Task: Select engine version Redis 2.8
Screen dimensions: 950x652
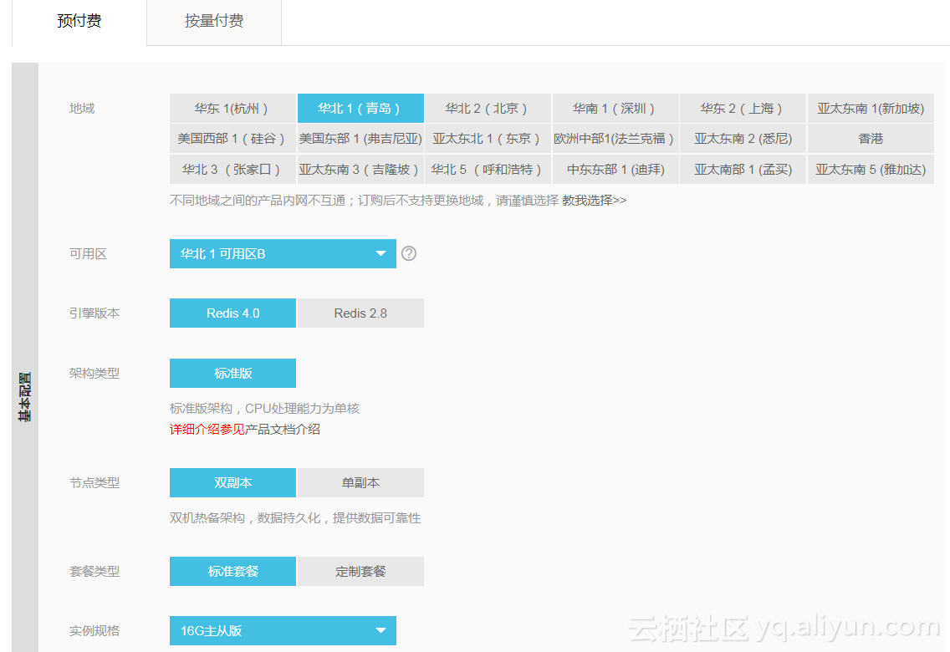Action: [x=360, y=313]
